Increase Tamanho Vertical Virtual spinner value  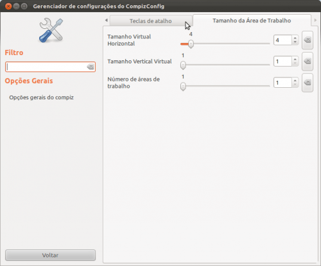pos(295,59)
